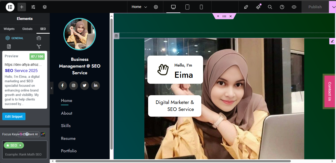The image size is (336, 163).
Task: Switch to the Globals tab
Action: point(27,29)
